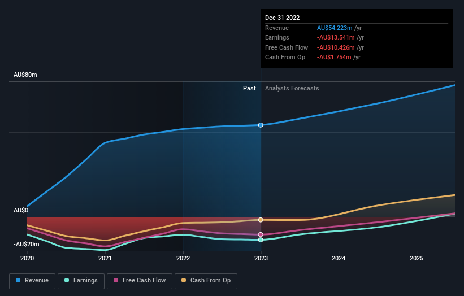Click the Earnings row label in tooltip
Viewport: 464px width, 296px height.
[277, 37]
